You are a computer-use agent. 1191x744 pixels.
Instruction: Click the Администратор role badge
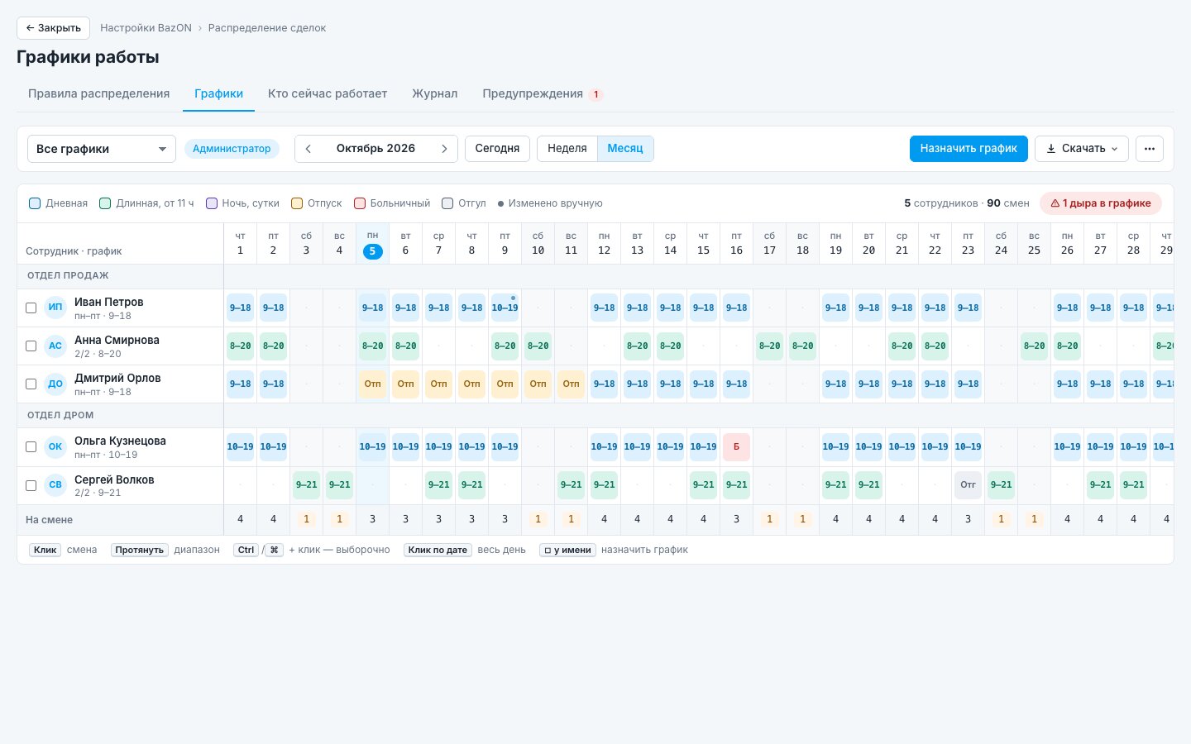pos(232,149)
